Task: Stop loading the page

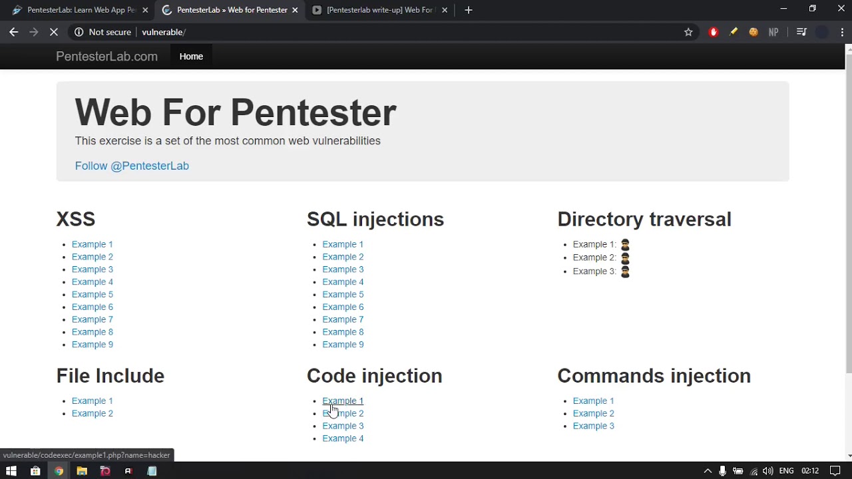Action: coord(54,32)
